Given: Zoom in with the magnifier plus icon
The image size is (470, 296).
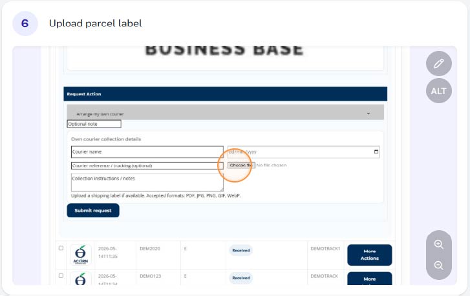Looking at the screenshot, I should click(438, 244).
